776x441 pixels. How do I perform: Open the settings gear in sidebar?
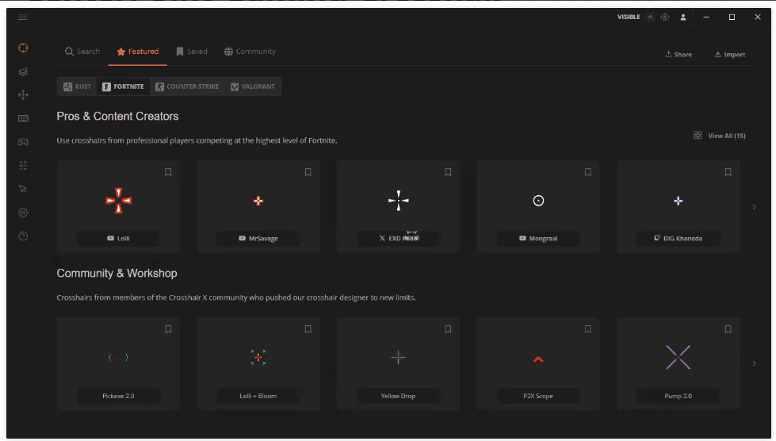[x=23, y=213]
